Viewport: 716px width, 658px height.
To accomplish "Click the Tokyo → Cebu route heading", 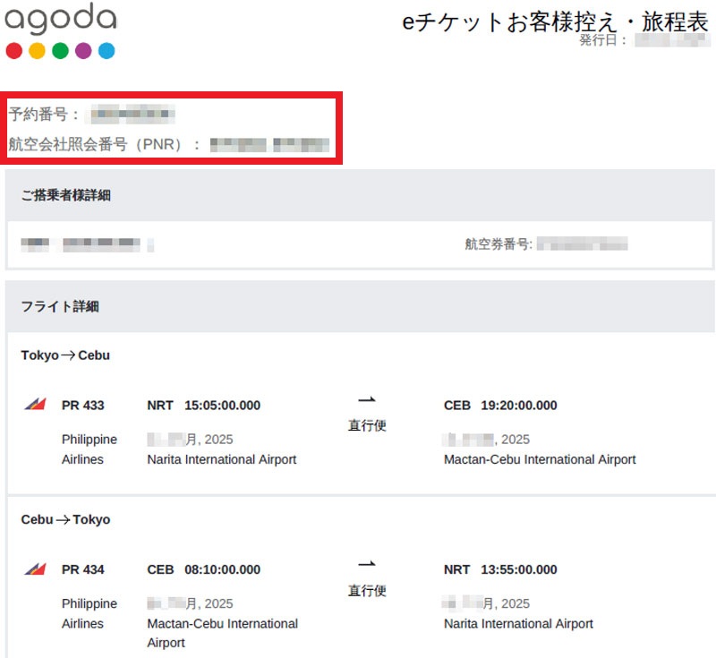I will pyautogui.click(x=65, y=355).
